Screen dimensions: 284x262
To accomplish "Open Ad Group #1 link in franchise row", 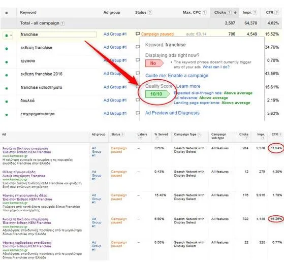I will pyautogui.click(x=115, y=34).
